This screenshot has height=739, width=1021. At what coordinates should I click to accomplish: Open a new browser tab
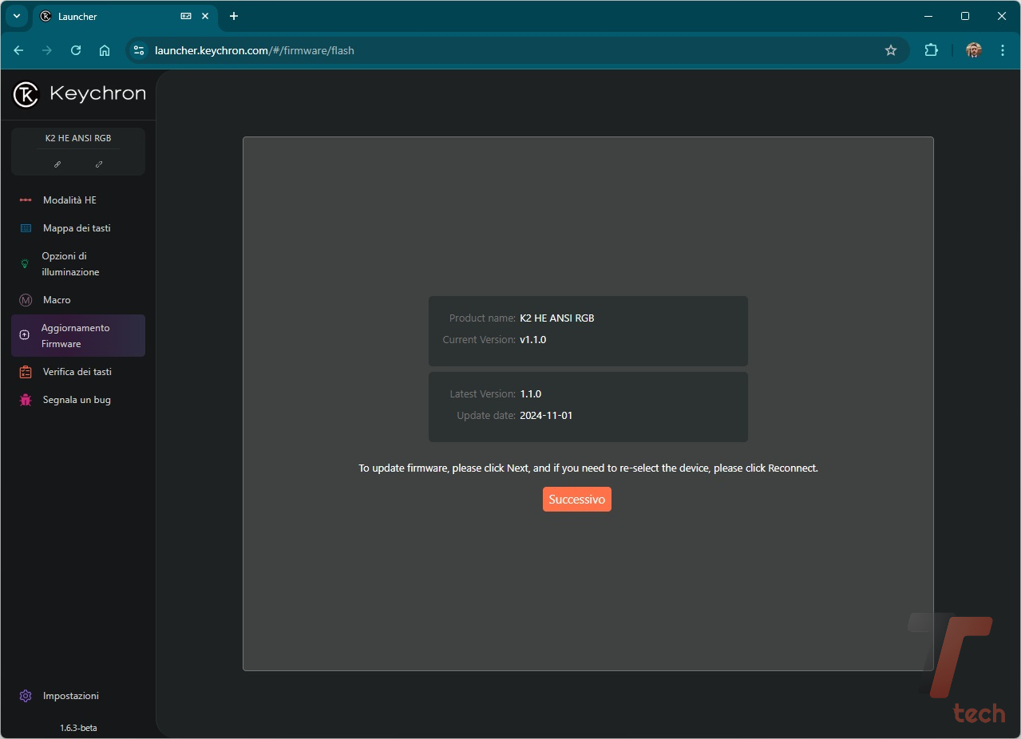tap(234, 16)
